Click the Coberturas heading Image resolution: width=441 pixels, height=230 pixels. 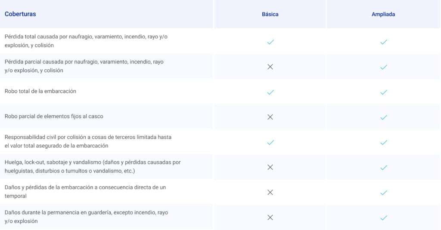[20, 14]
